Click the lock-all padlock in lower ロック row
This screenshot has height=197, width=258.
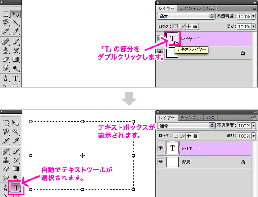pyautogui.click(x=195, y=136)
